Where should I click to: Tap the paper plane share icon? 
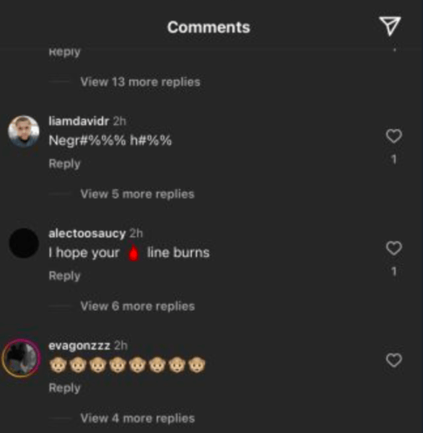click(390, 26)
